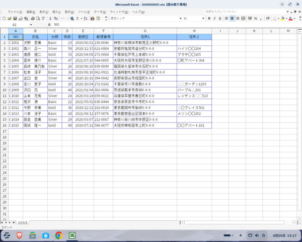This screenshot has width=302, height=242.
Task: Jump to the first sheet tab
Action: click(2, 222)
